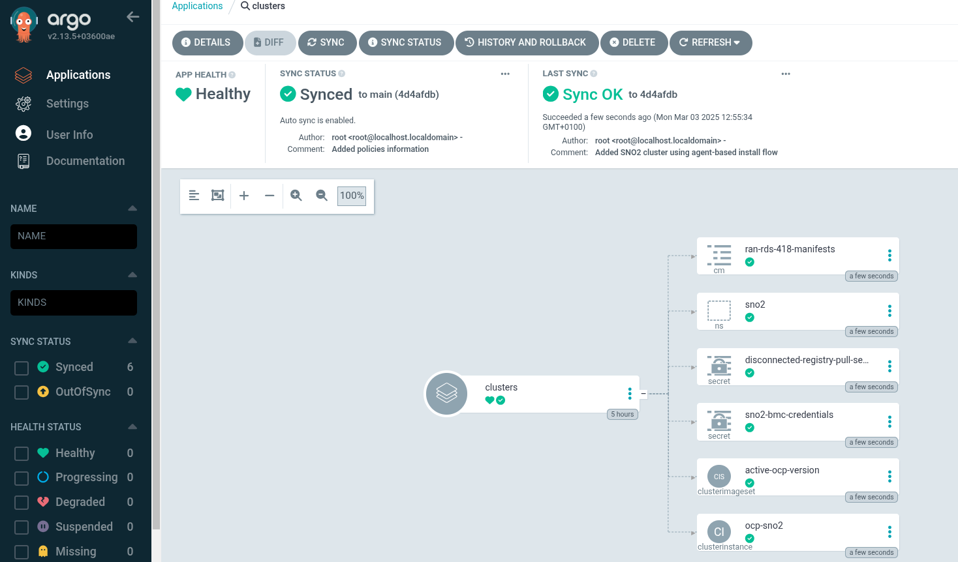Select the network view layout icon

point(194,195)
